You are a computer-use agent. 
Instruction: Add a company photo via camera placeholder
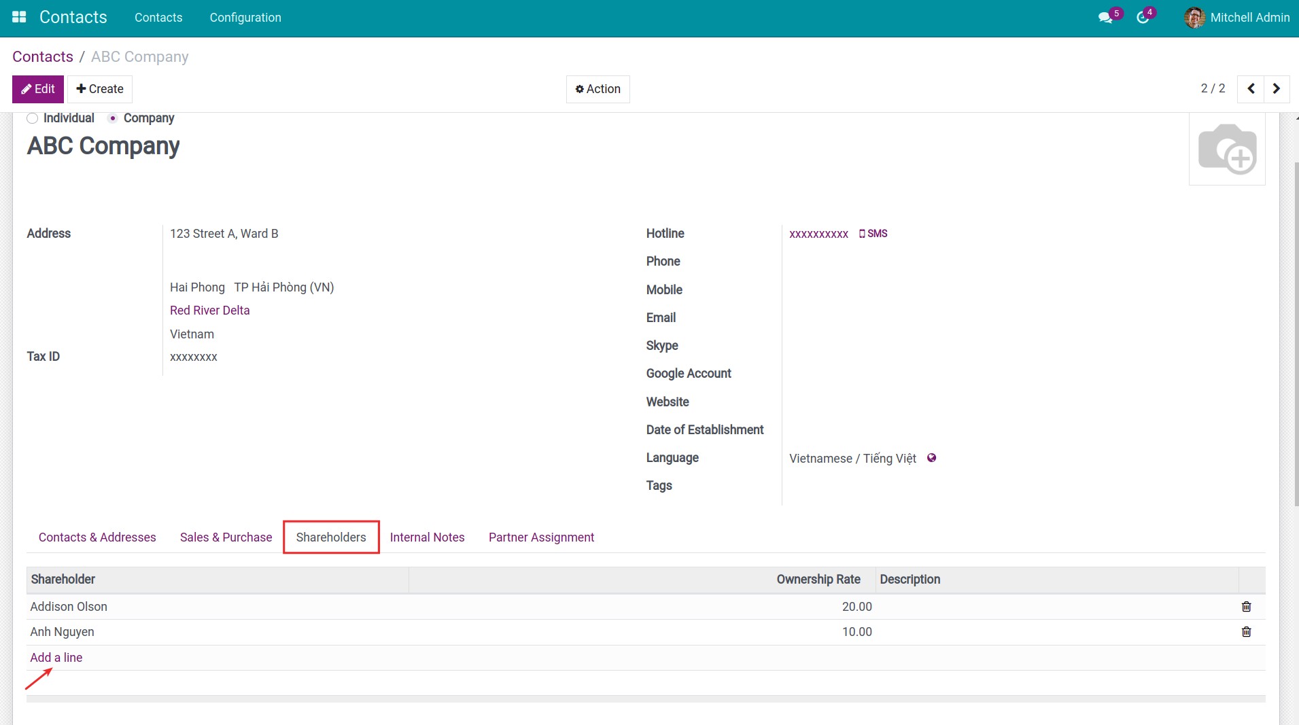(1228, 148)
